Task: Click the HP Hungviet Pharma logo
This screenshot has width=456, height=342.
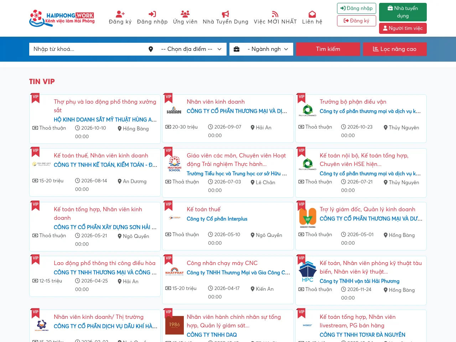Action: coord(307,218)
